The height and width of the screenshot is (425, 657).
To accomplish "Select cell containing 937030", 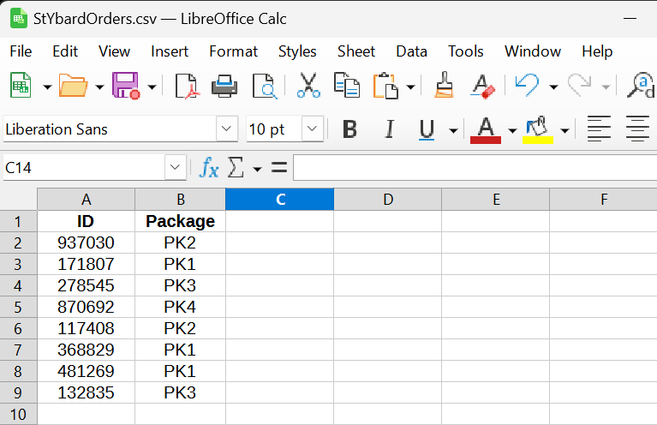I will point(86,242).
